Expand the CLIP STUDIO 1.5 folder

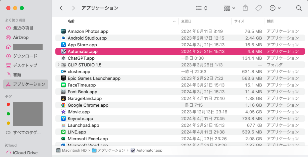[x=59, y=65]
